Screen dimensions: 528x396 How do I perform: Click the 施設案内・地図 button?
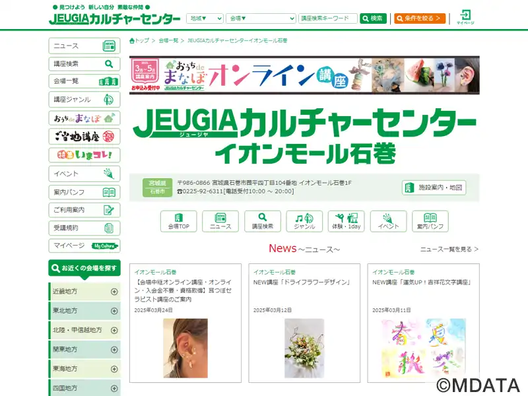434,187
